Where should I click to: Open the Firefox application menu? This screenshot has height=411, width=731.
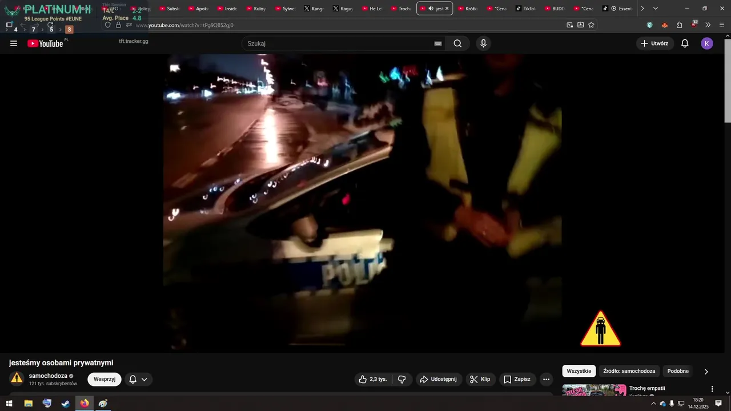[722, 25]
